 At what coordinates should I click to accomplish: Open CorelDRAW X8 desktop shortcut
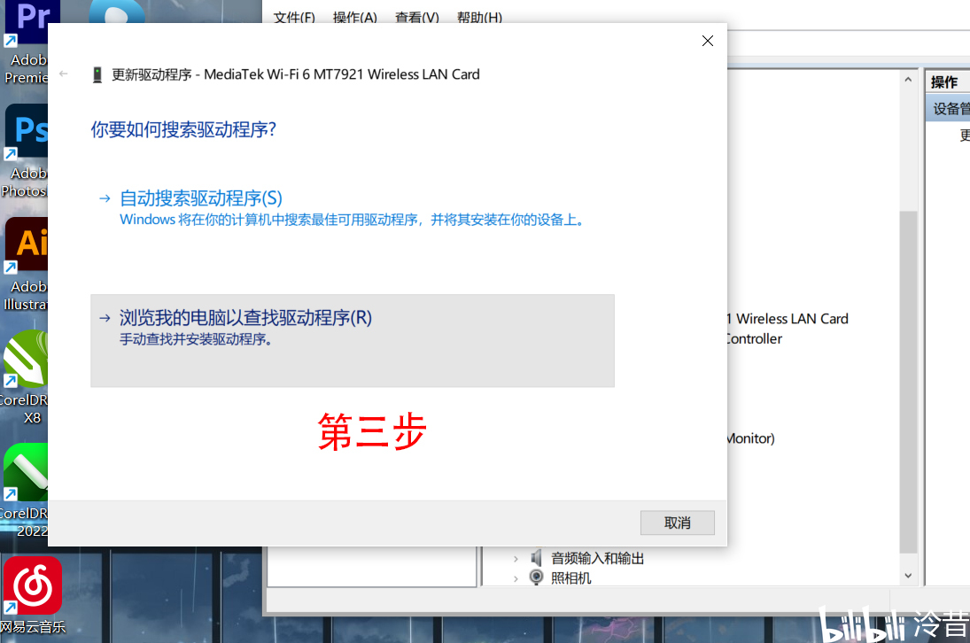click(x=25, y=377)
